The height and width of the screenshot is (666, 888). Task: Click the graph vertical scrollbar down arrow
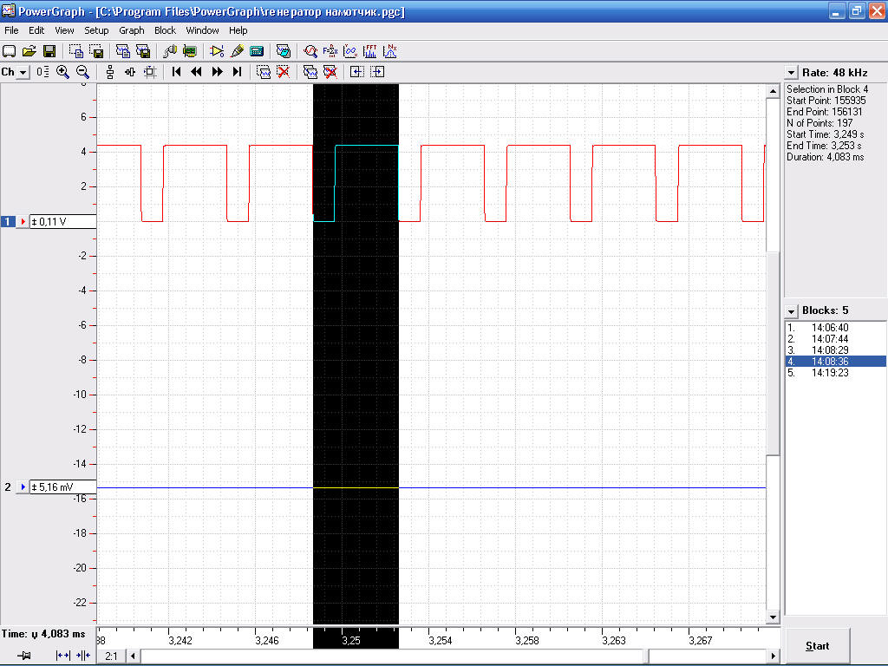[773, 617]
